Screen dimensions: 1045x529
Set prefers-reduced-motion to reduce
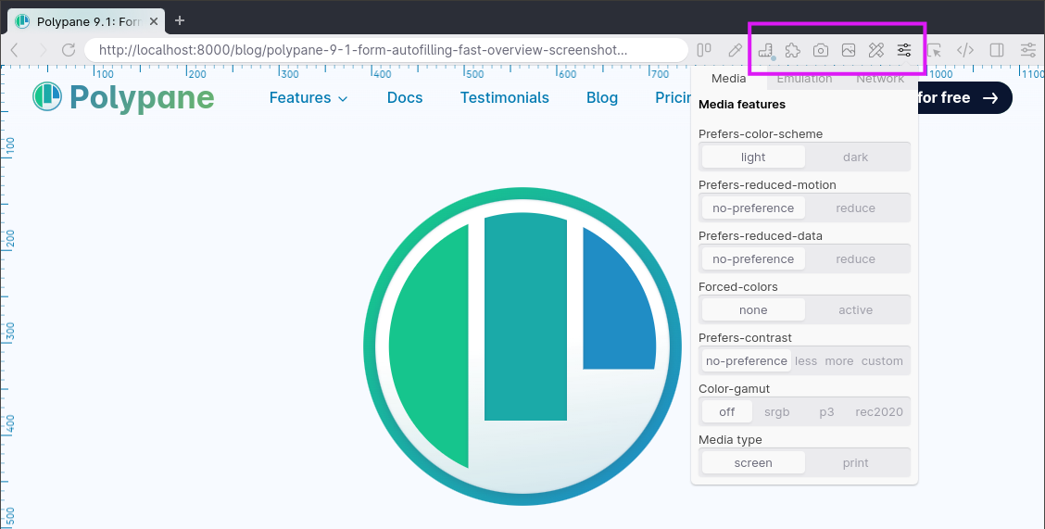[856, 208]
